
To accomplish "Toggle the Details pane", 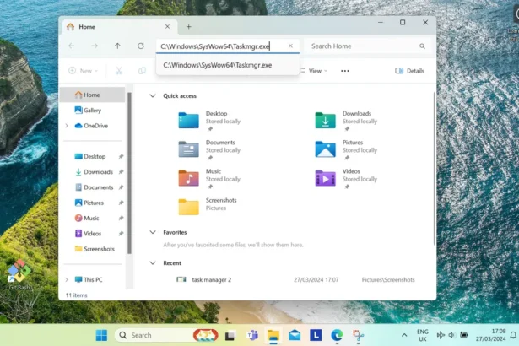I will [409, 71].
